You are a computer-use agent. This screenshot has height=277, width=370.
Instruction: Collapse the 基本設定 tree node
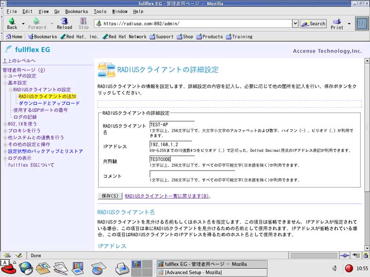[x=5, y=83]
